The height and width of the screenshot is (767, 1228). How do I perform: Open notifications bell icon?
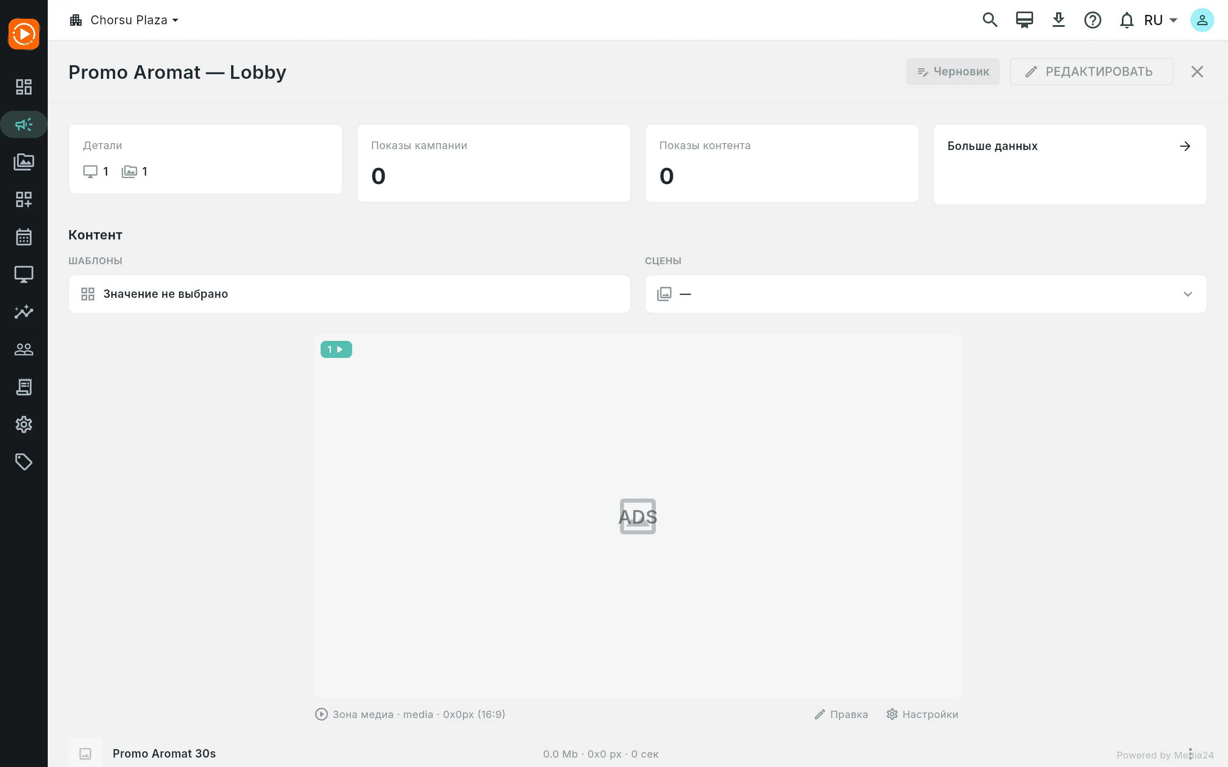coord(1127,20)
